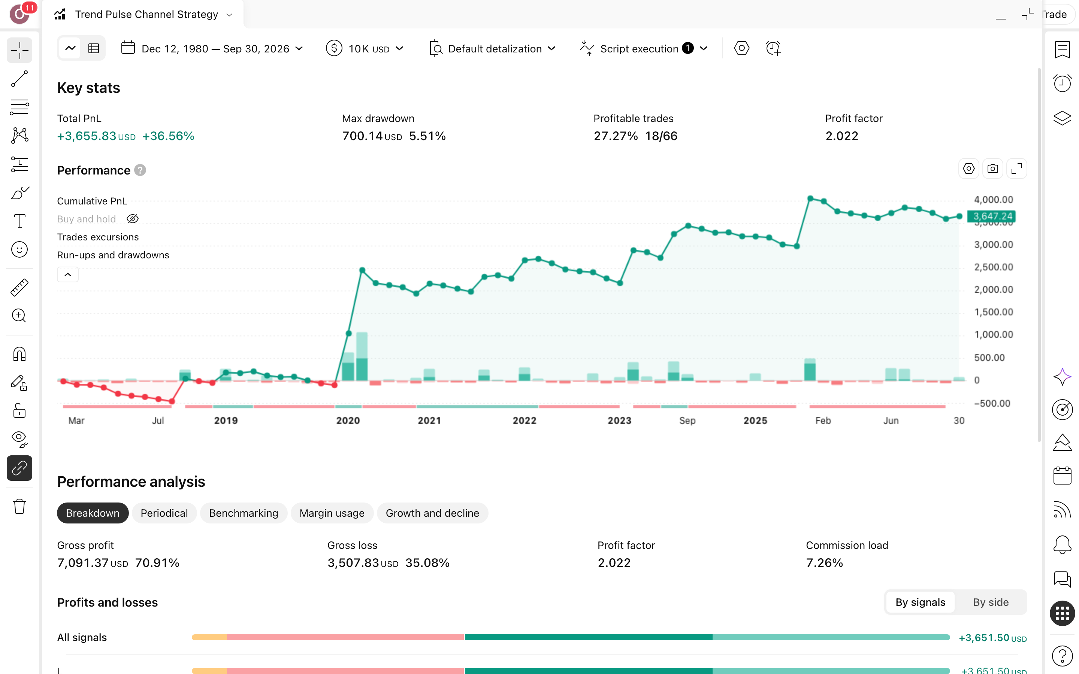The height and width of the screenshot is (674, 1079).
Task: Switch profits and losses to By side
Action: click(x=990, y=602)
